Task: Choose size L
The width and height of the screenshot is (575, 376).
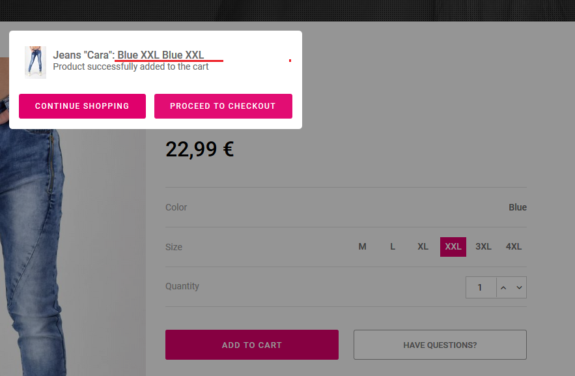Action: (393, 246)
